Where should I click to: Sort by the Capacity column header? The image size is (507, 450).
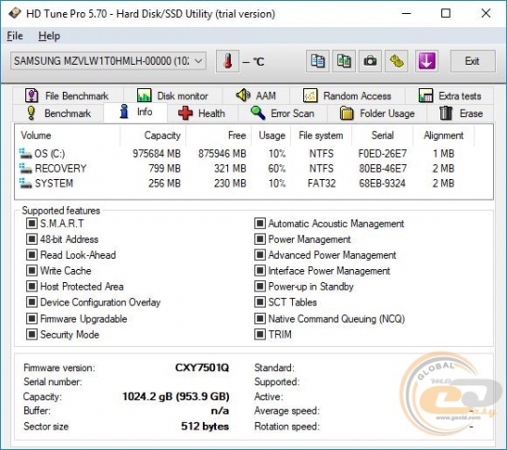tap(153, 135)
